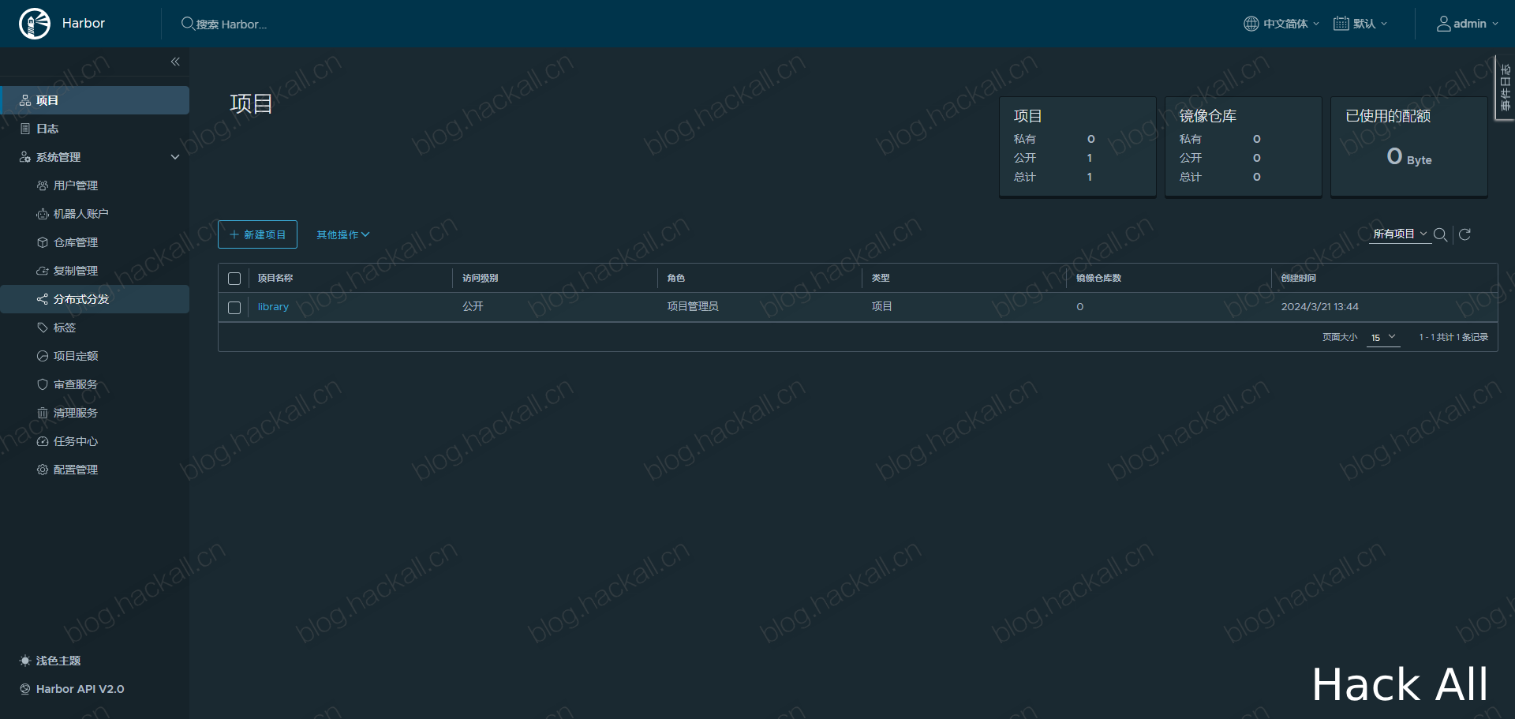Click the Harbor API icon

25,689
